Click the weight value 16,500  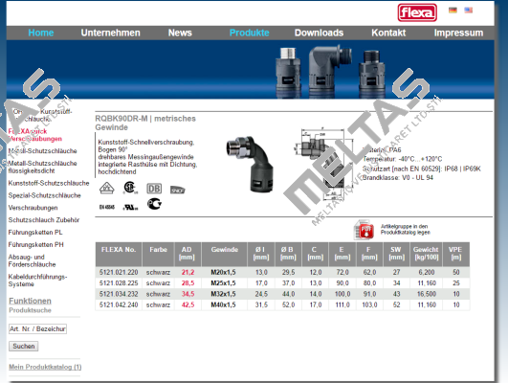coord(427,294)
